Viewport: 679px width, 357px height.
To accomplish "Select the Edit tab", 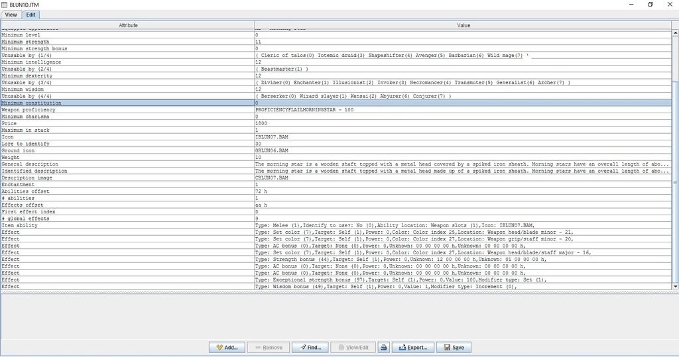I will click(31, 15).
